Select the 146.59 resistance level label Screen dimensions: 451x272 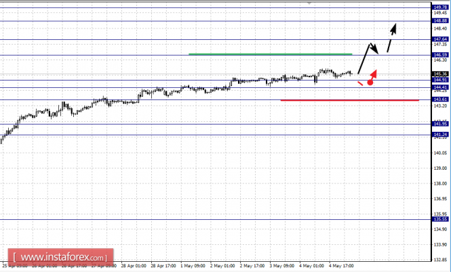440,55
